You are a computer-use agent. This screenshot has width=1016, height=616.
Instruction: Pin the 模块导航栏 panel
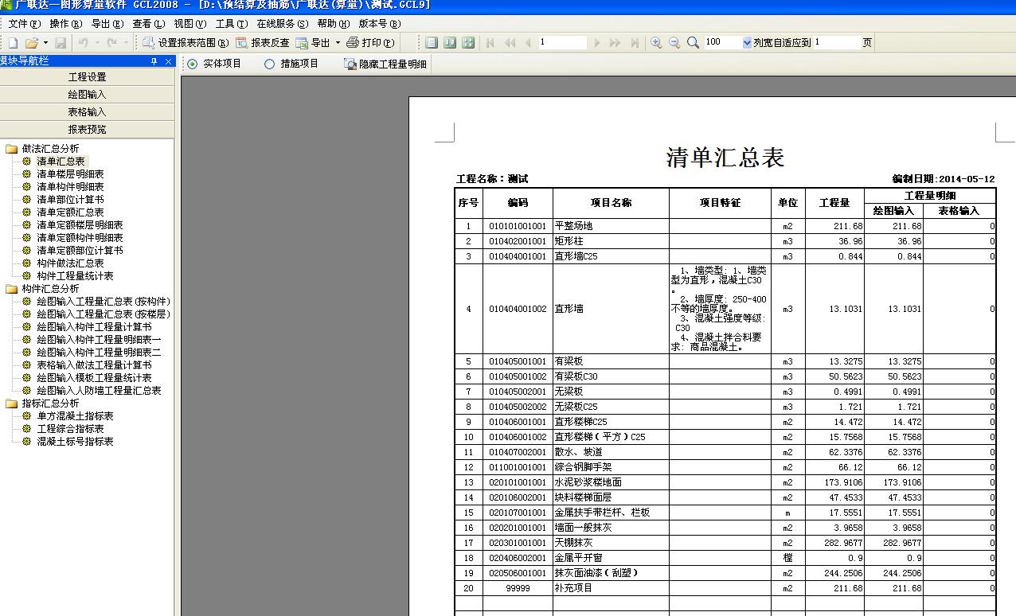pyautogui.click(x=154, y=61)
